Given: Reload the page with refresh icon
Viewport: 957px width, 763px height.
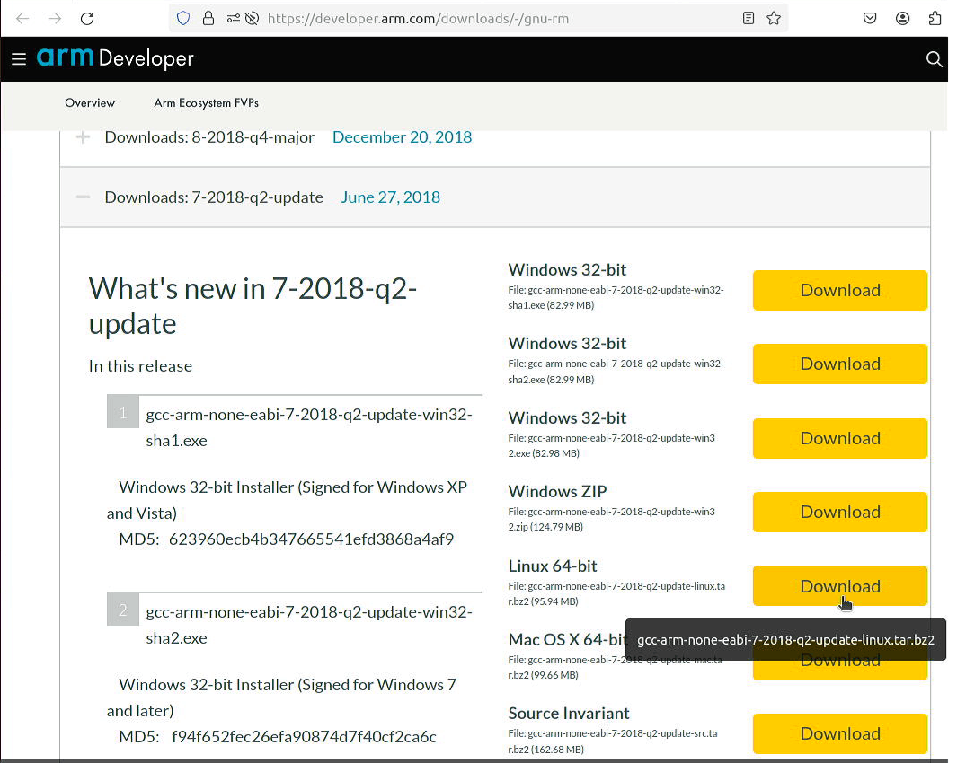Looking at the screenshot, I should 87,18.
